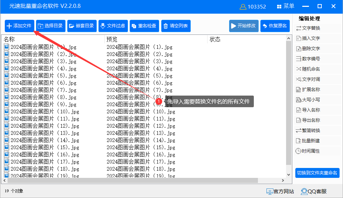The height and width of the screenshot is (198, 343).
Task: Run the 重名检查 duplicate name check
Action: pos(144,26)
